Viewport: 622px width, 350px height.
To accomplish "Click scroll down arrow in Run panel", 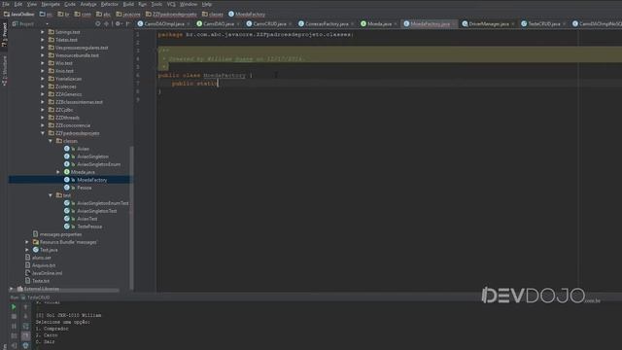I will tap(26, 316).
